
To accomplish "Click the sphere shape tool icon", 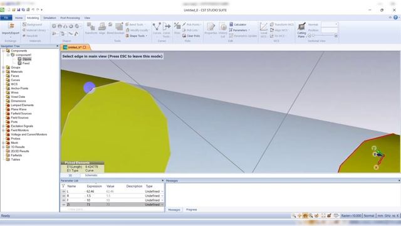I will coord(60,26).
